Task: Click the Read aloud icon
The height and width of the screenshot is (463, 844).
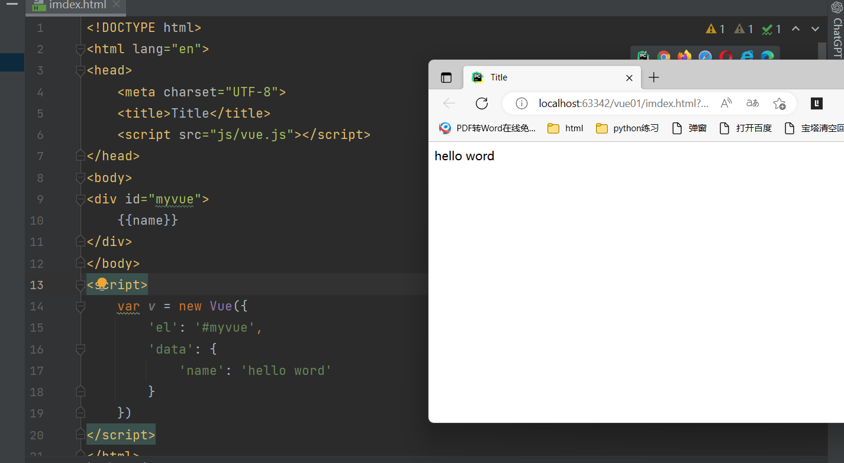Action: pyautogui.click(x=726, y=103)
